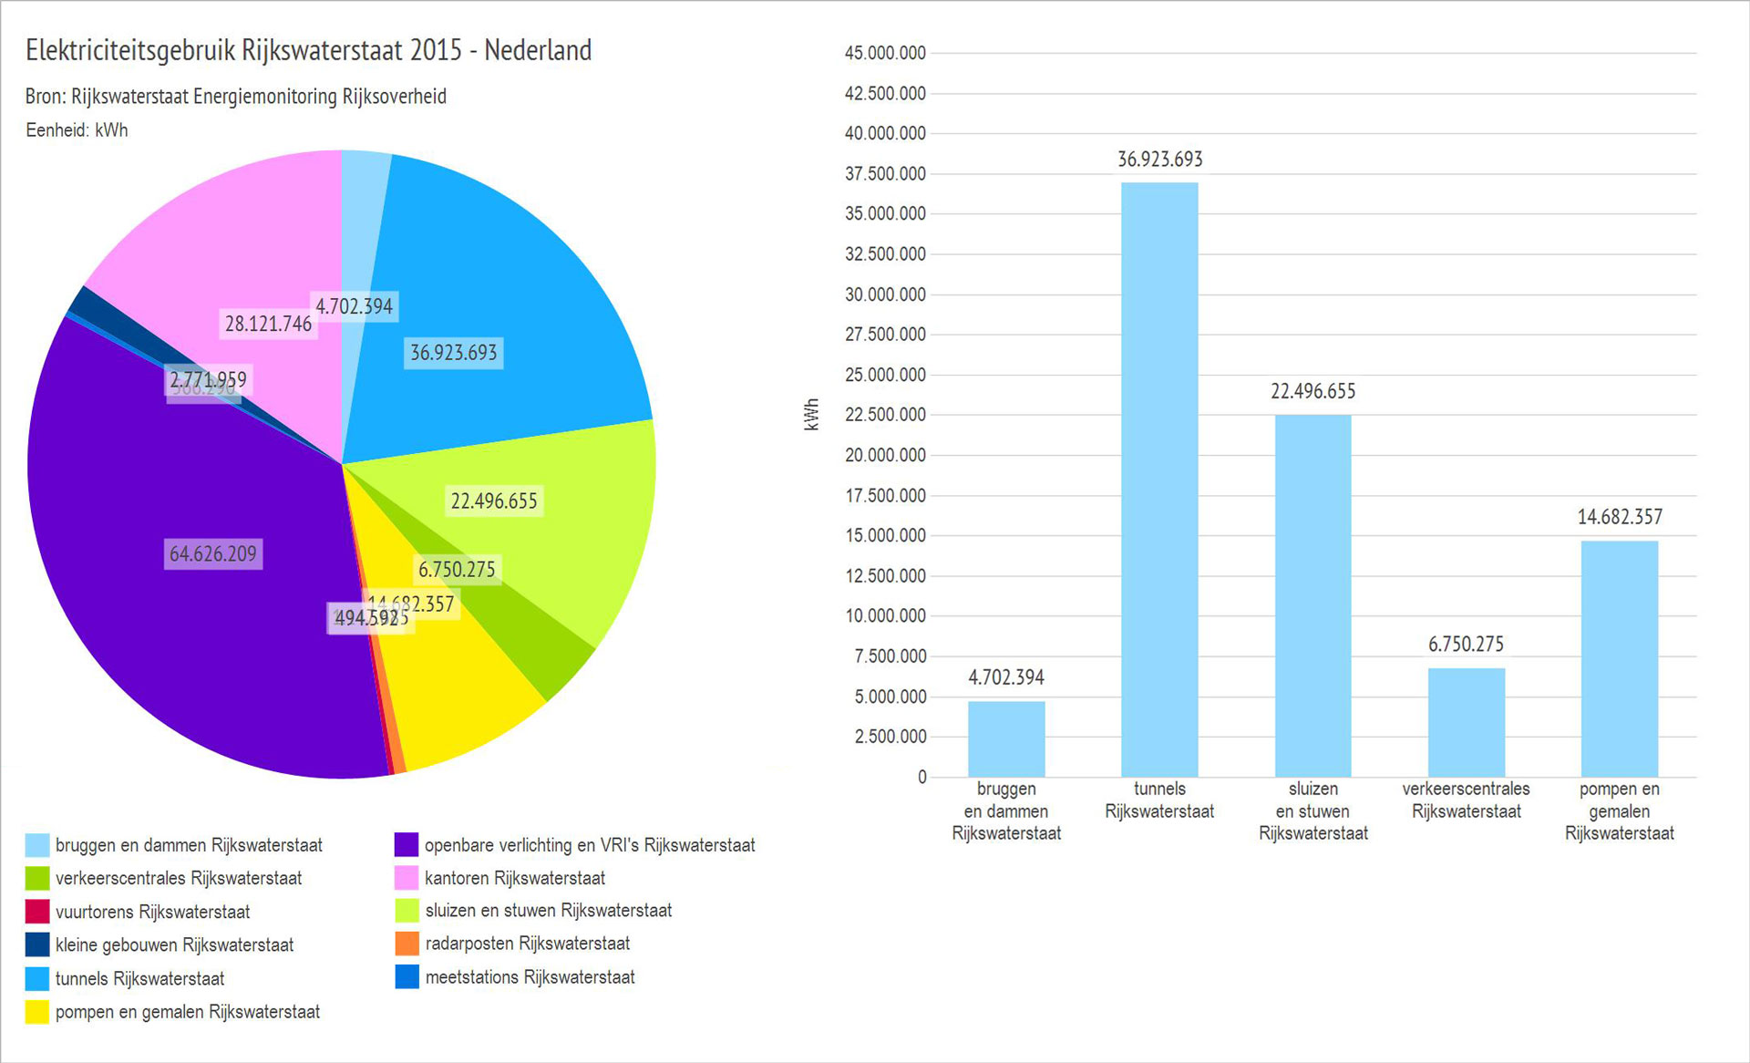Select the sluizen en stuwen bar
This screenshot has height=1063, width=1750.
(x=1312, y=595)
